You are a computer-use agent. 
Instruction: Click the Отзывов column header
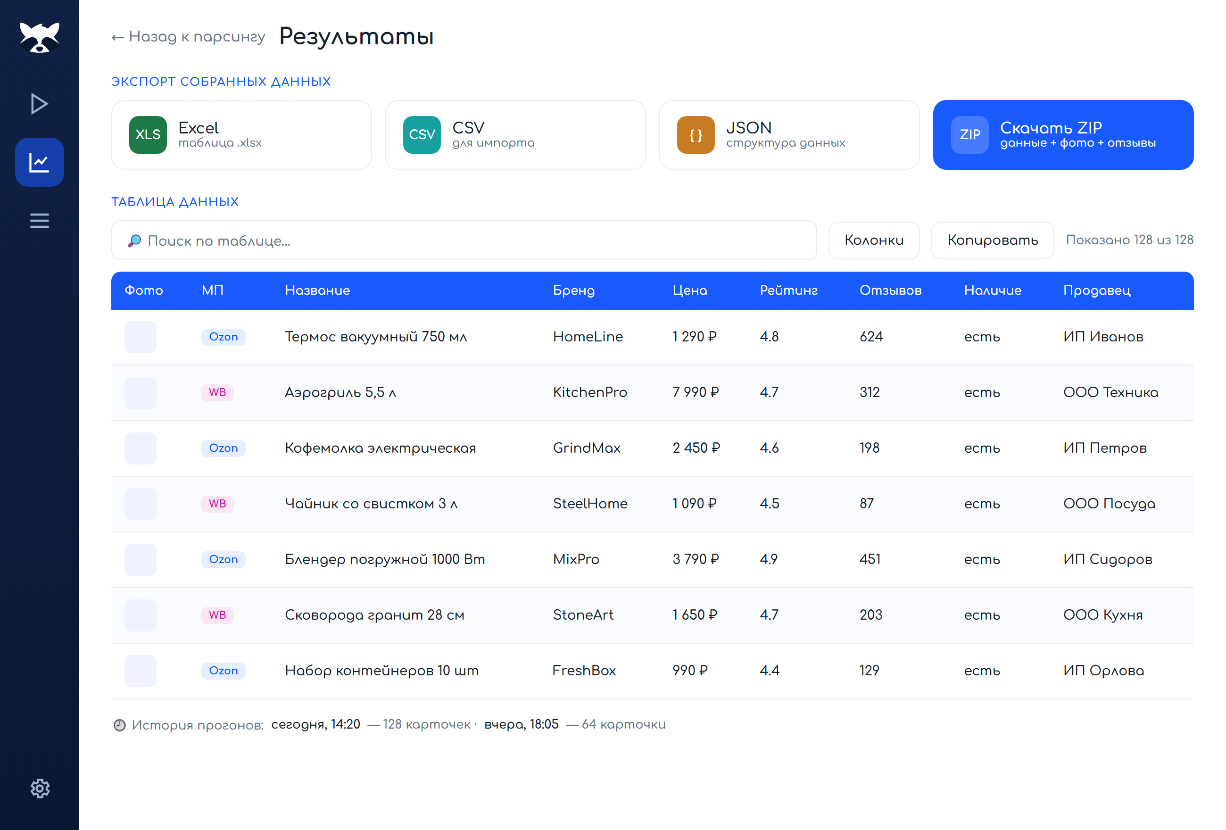890,291
